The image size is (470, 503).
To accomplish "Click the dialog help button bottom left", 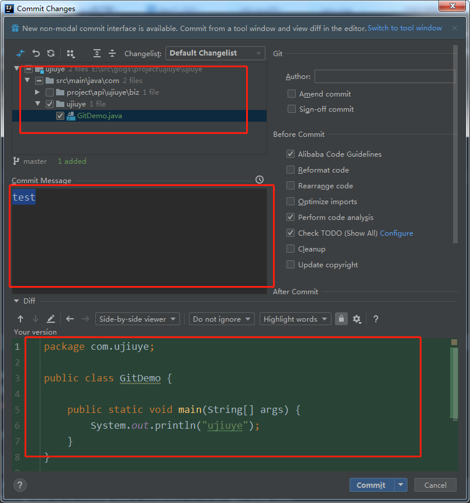I will point(20,485).
